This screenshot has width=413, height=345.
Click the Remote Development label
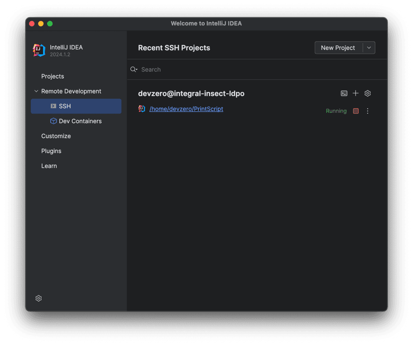pos(71,91)
